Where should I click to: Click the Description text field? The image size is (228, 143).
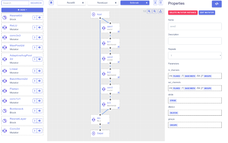(195, 41)
